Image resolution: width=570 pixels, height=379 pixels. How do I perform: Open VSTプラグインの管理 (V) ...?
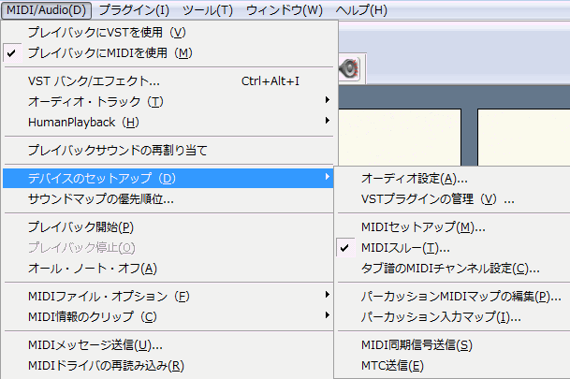(x=453, y=199)
